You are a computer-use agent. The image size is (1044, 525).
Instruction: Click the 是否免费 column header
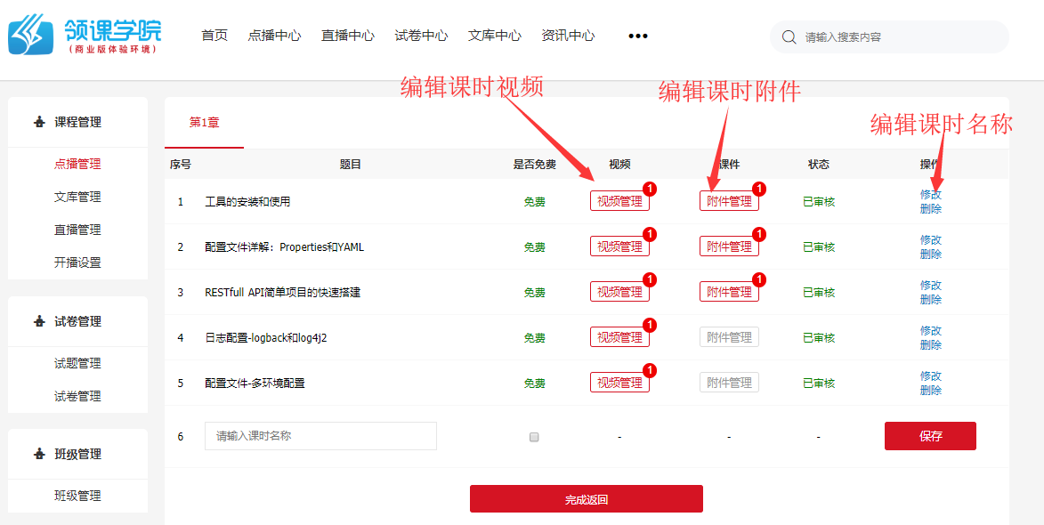pyautogui.click(x=534, y=165)
